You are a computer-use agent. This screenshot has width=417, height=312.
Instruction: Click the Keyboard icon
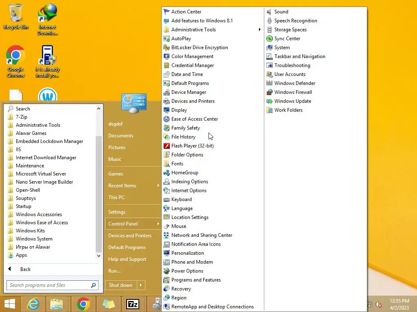pos(167,199)
